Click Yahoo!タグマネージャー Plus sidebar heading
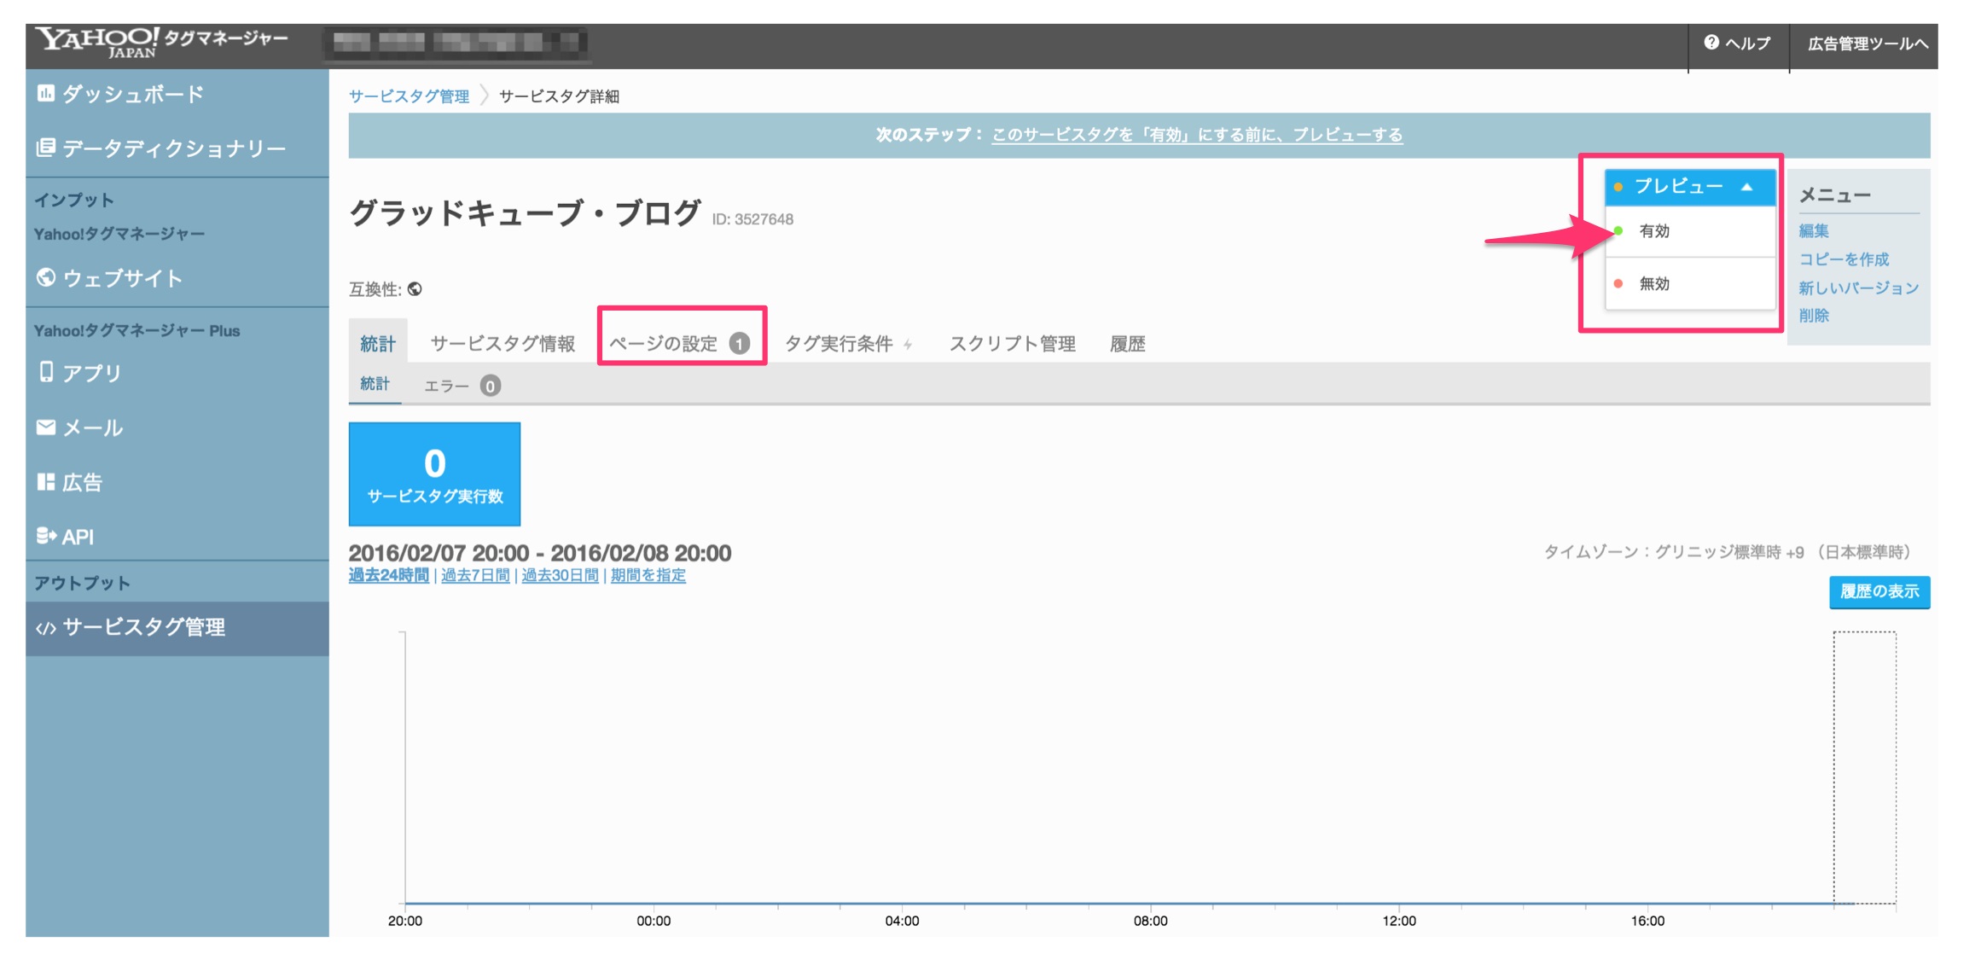Screen dimensions: 1981x971 [x=137, y=330]
